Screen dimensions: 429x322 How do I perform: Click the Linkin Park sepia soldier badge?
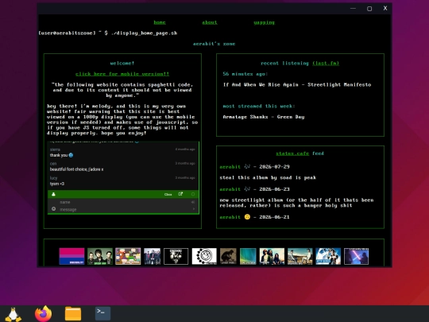point(228,256)
